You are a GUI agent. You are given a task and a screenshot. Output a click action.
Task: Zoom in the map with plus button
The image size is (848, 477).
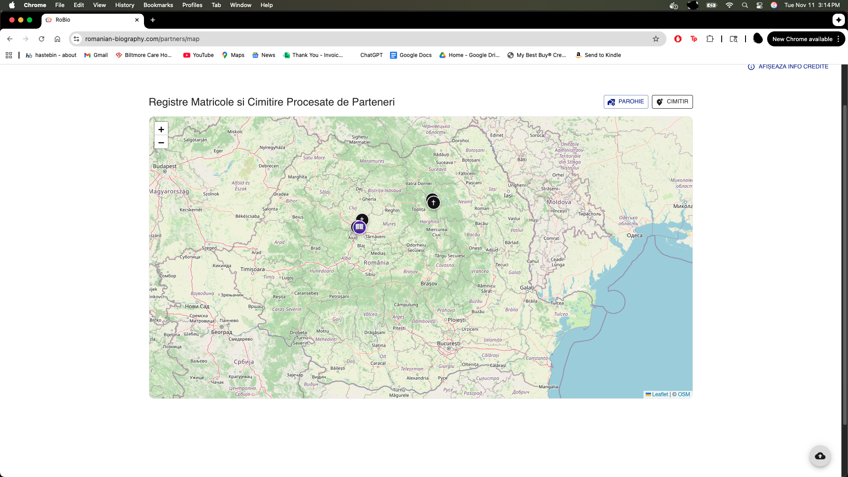161,129
